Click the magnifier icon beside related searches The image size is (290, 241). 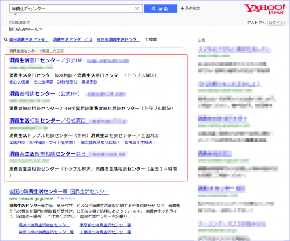(x=6, y=39)
